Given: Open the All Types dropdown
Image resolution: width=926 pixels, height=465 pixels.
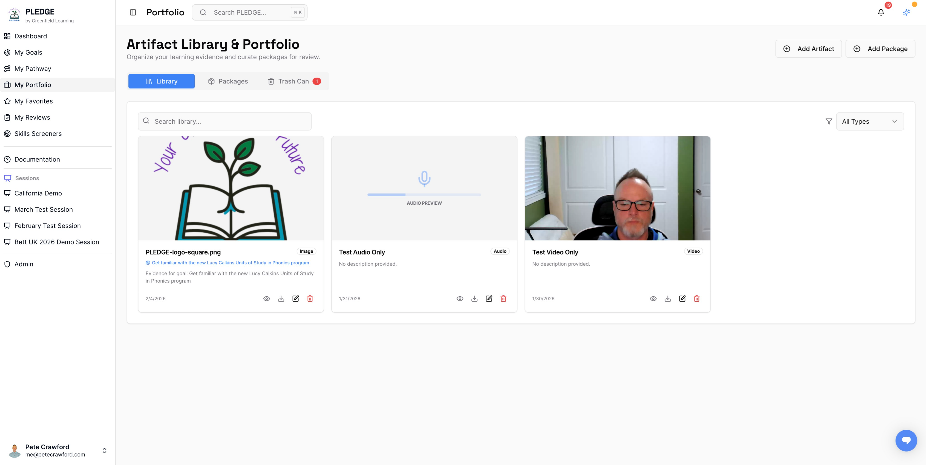Looking at the screenshot, I should coord(870,121).
